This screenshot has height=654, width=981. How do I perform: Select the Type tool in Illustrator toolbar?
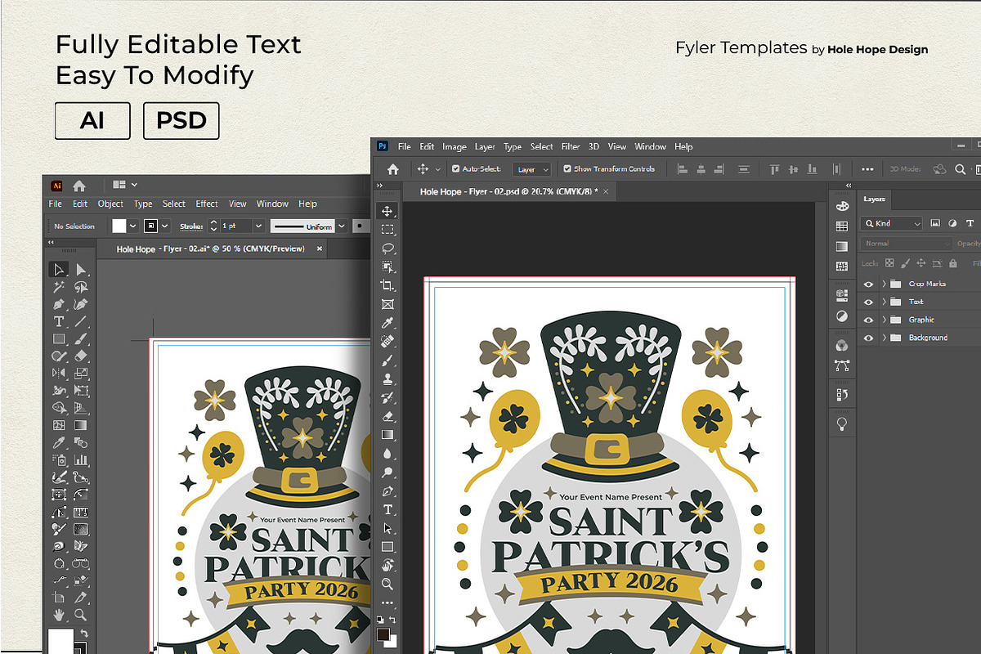point(59,321)
